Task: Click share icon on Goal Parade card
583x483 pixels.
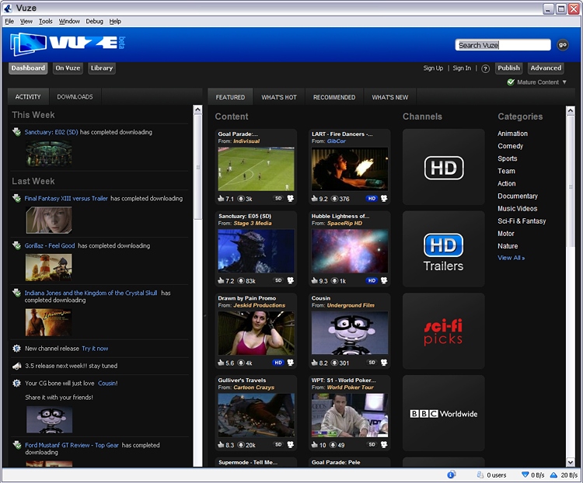Action: [291, 198]
